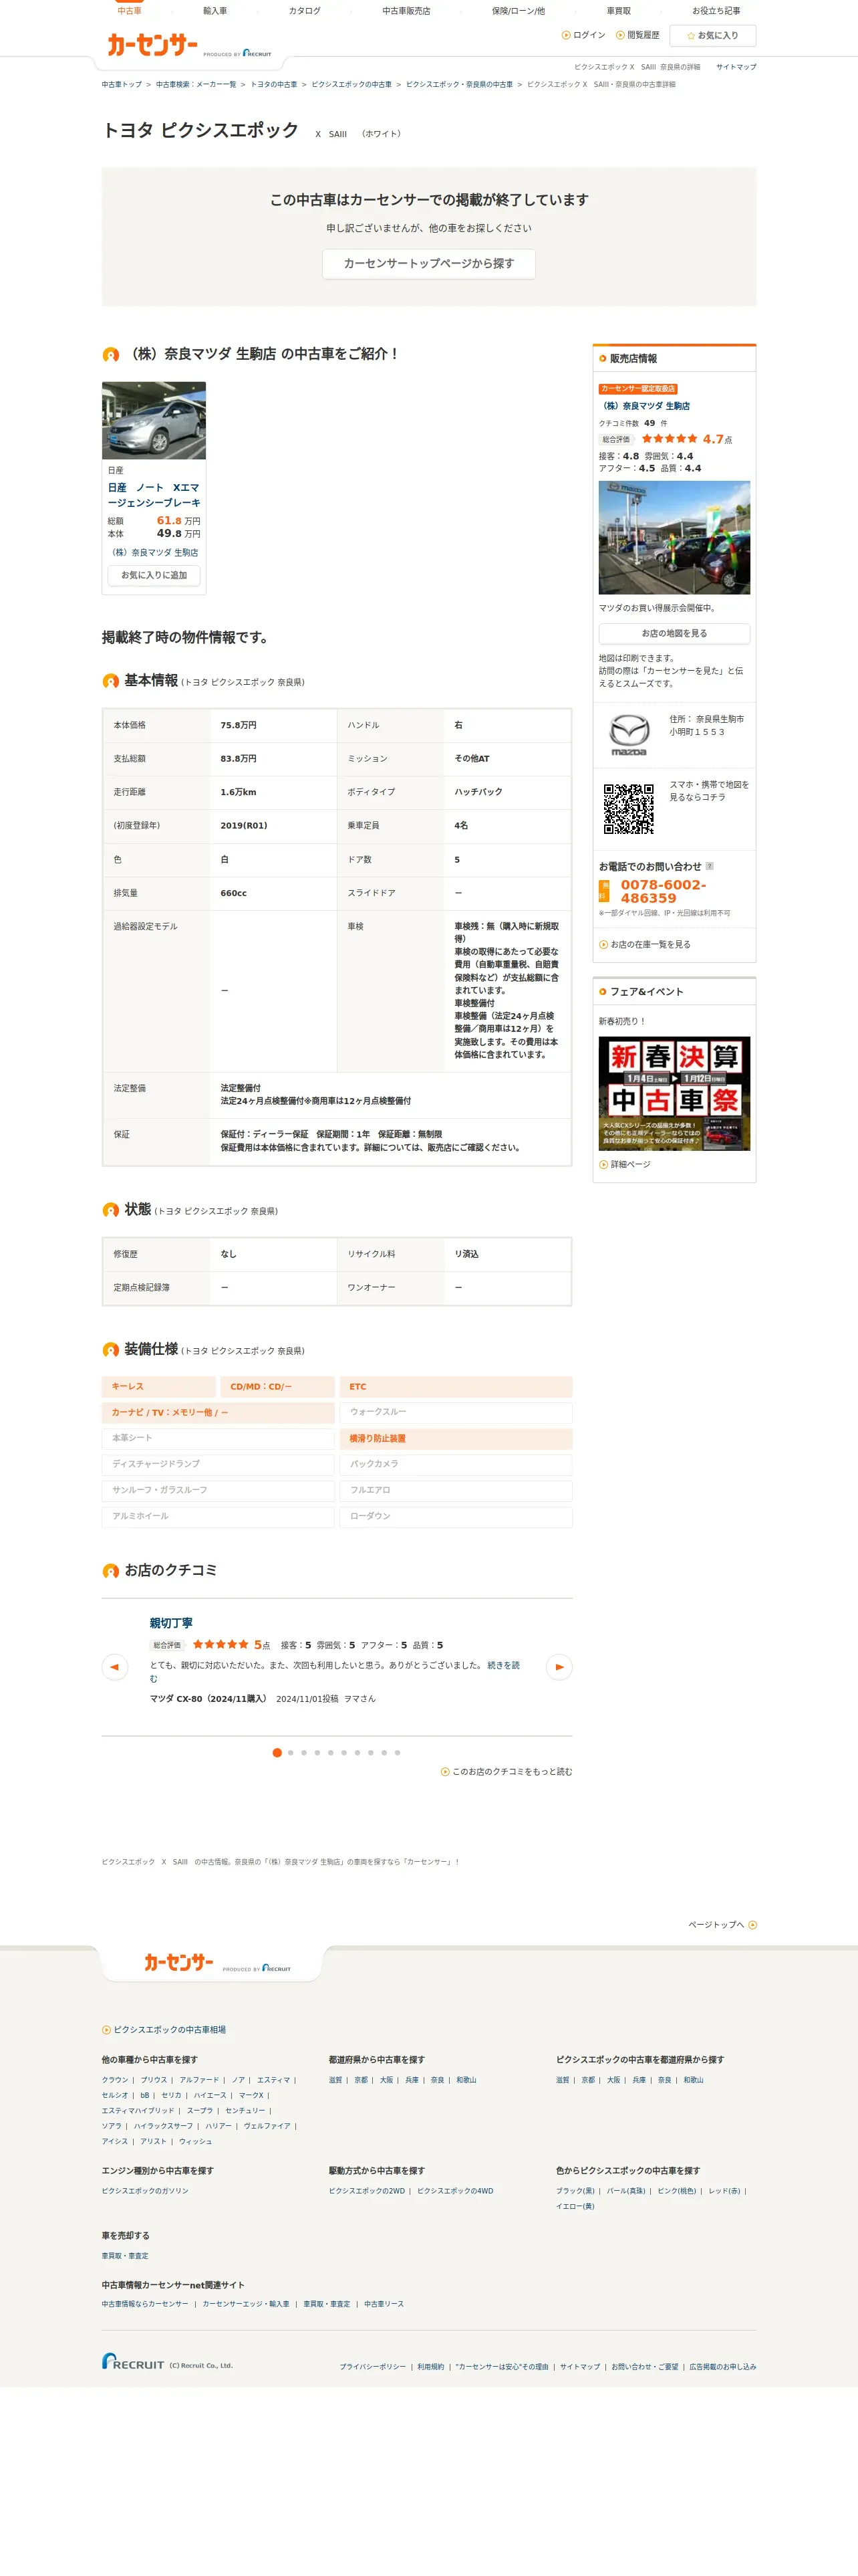
Task: Open the 輸入車 navigation tab
Action: click(x=214, y=11)
